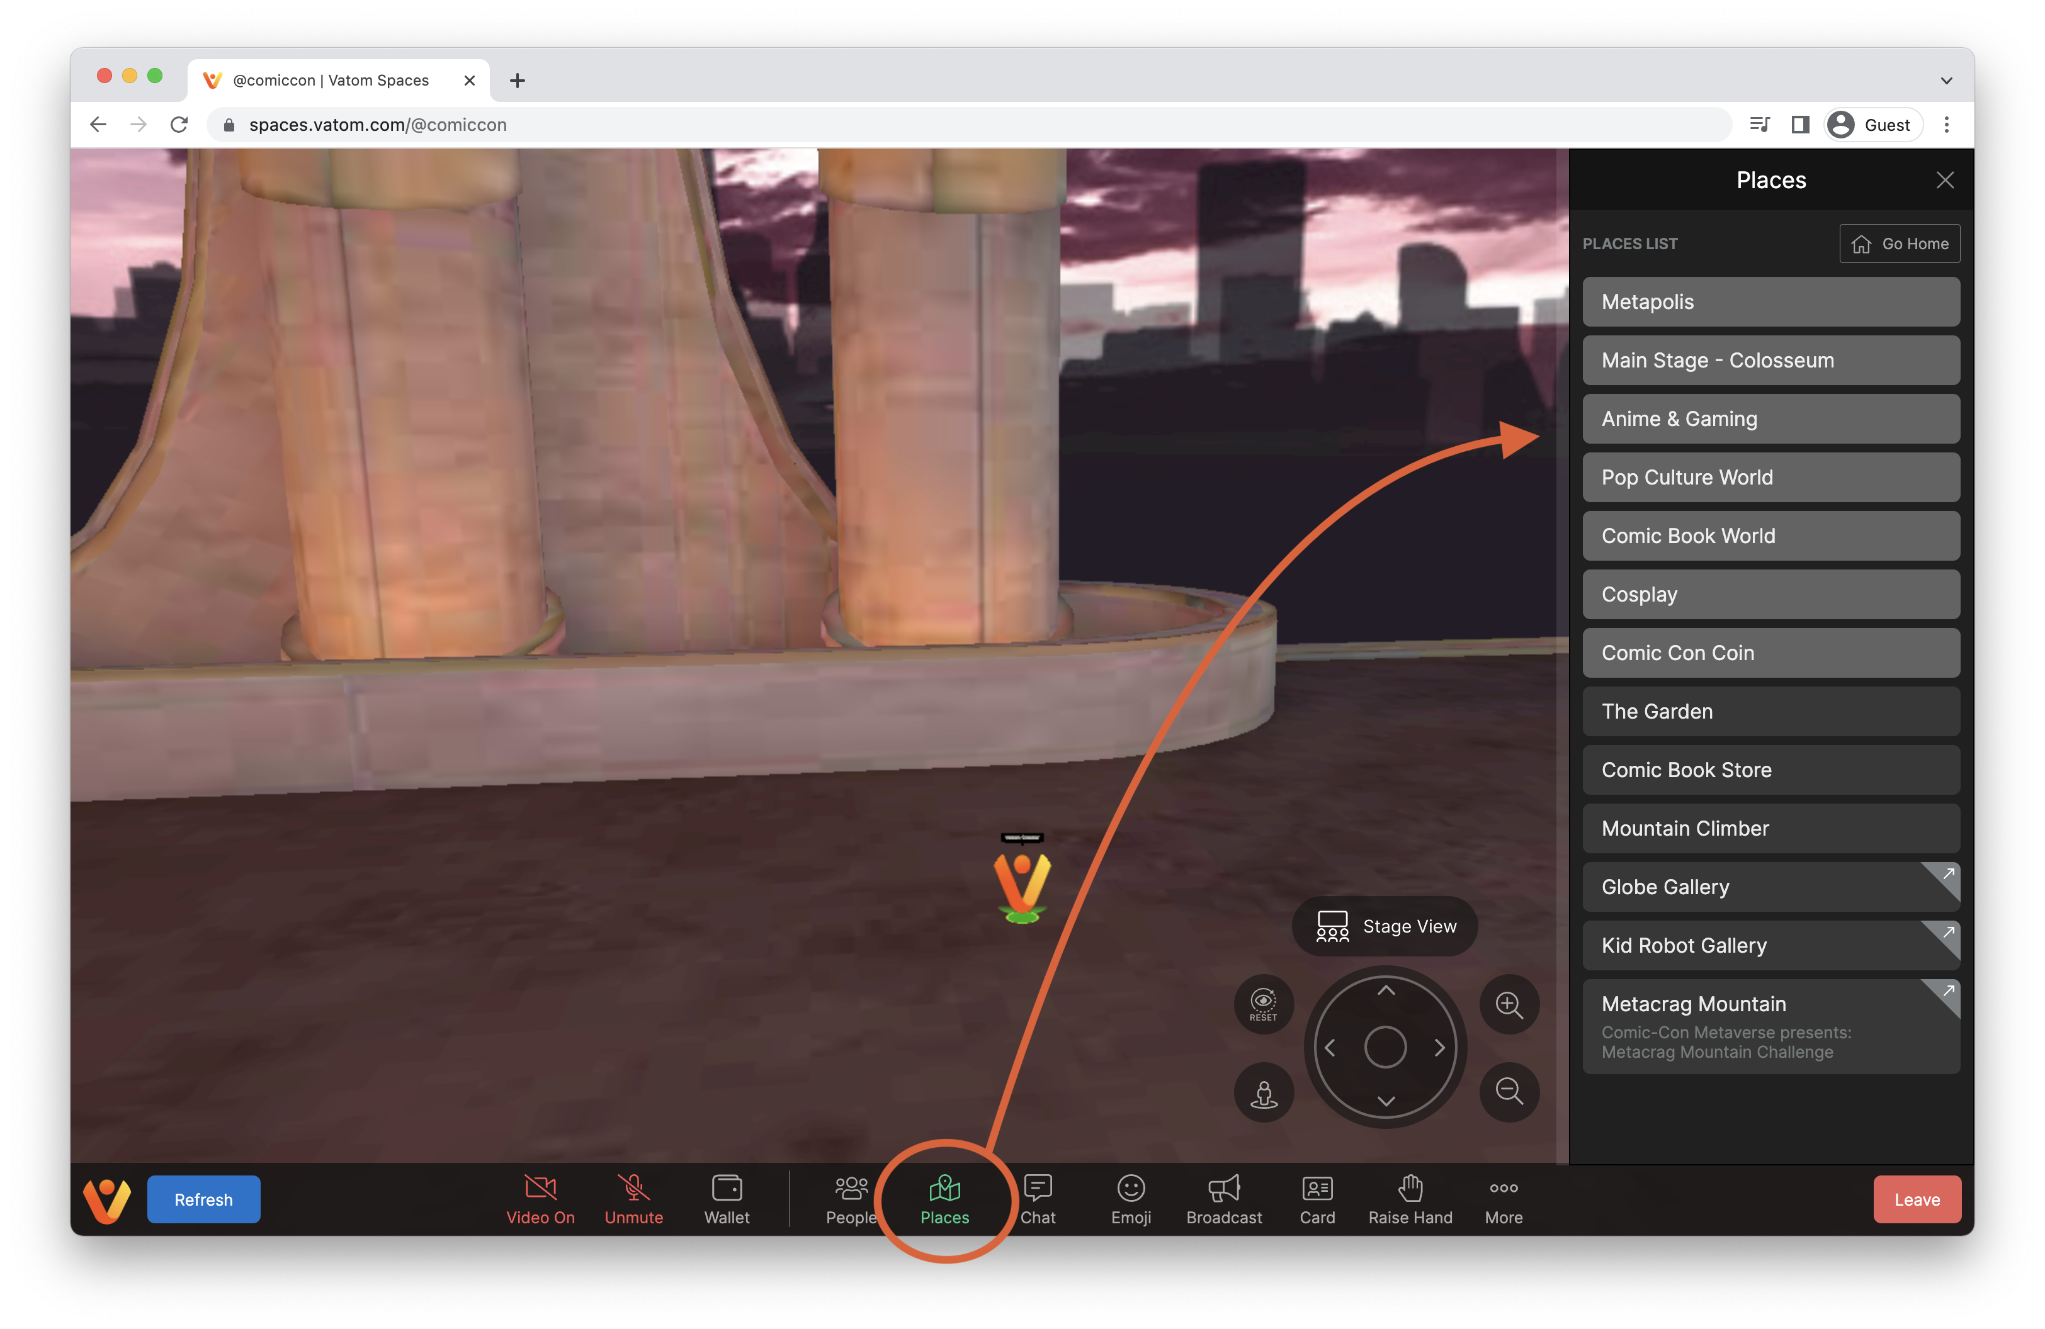Click the joystick center circle
2045x1329 pixels.
[1385, 1047]
